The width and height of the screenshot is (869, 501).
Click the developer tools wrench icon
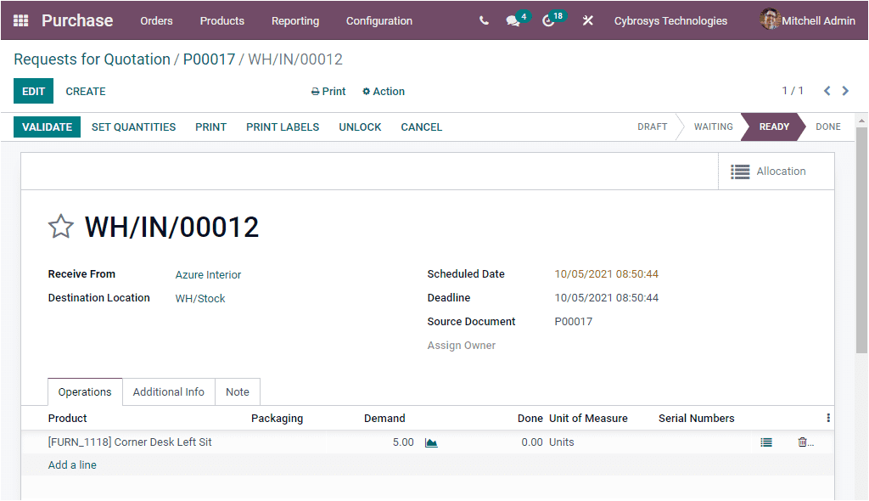pos(587,20)
